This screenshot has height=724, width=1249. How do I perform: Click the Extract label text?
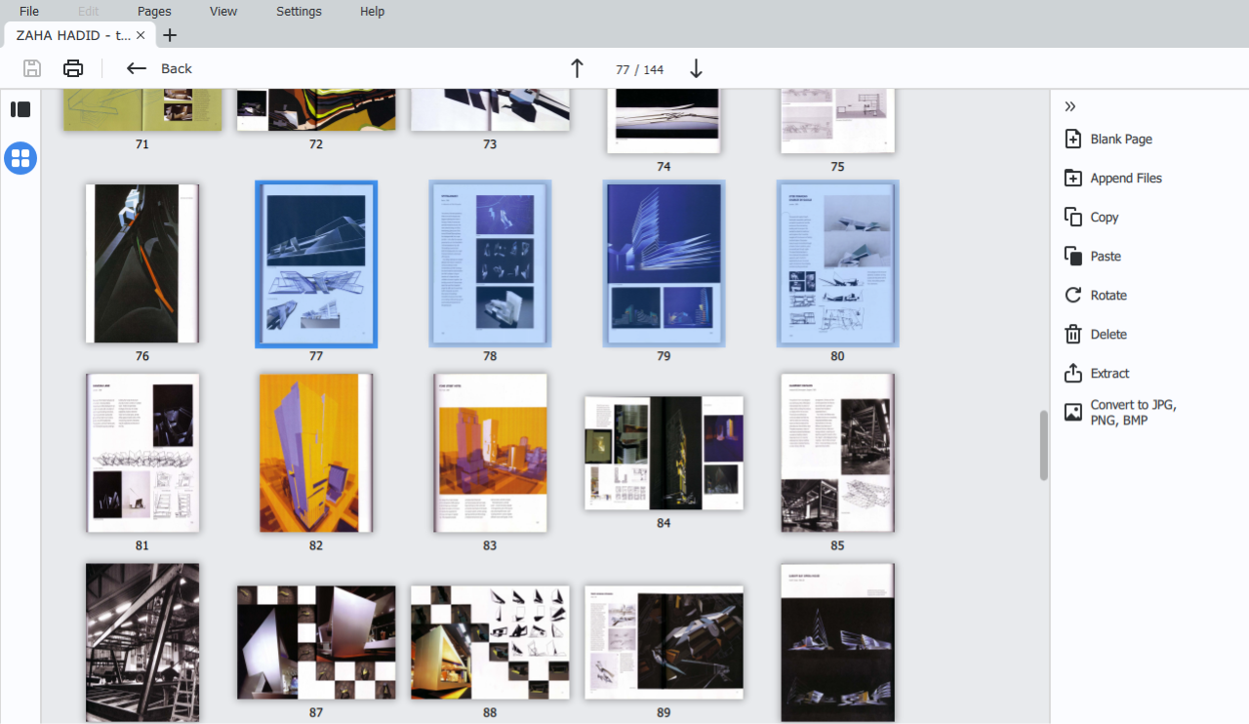click(1109, 373)
